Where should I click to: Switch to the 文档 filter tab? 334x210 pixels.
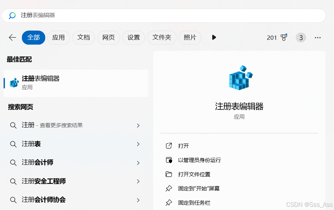click(x=83, y=38)
